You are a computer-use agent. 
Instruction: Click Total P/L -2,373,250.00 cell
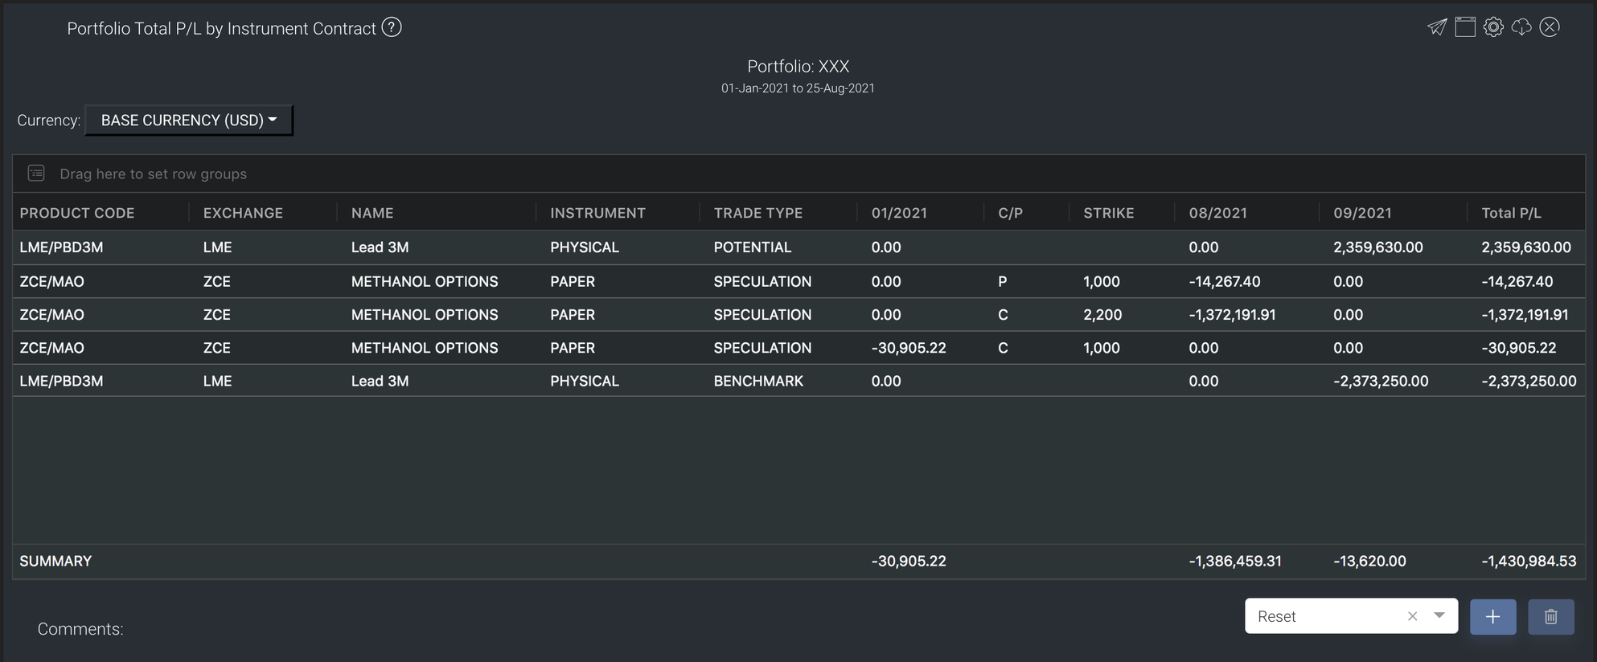(x=1529, y=381)
